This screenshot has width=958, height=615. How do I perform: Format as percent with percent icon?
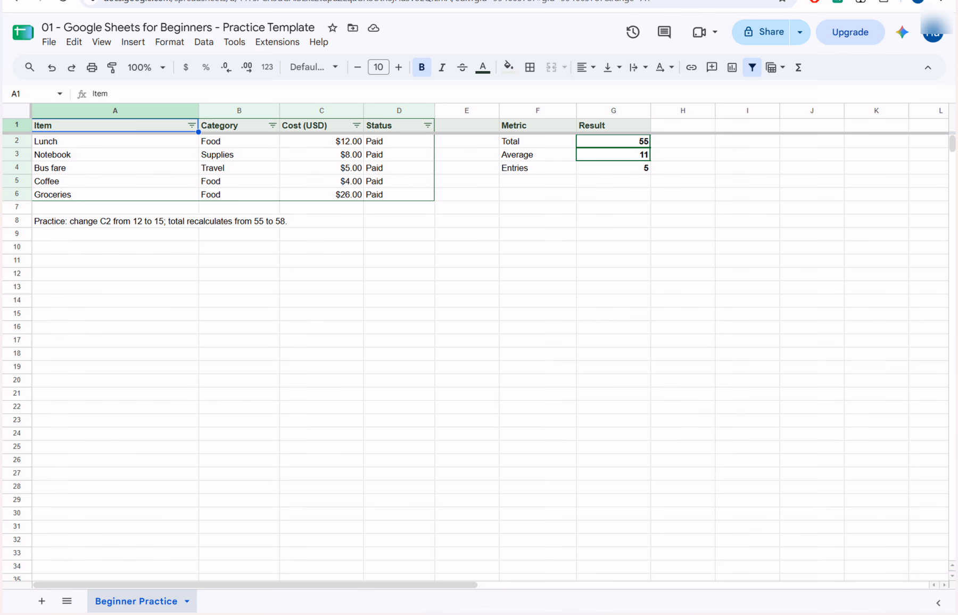point(205,68)
